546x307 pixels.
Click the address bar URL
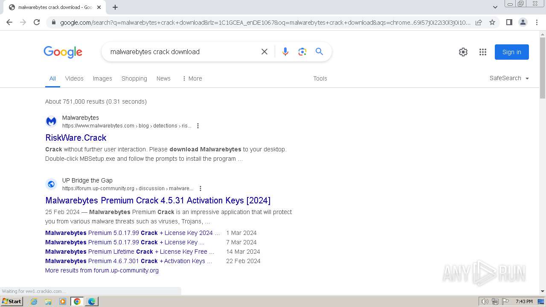point(264,23)
